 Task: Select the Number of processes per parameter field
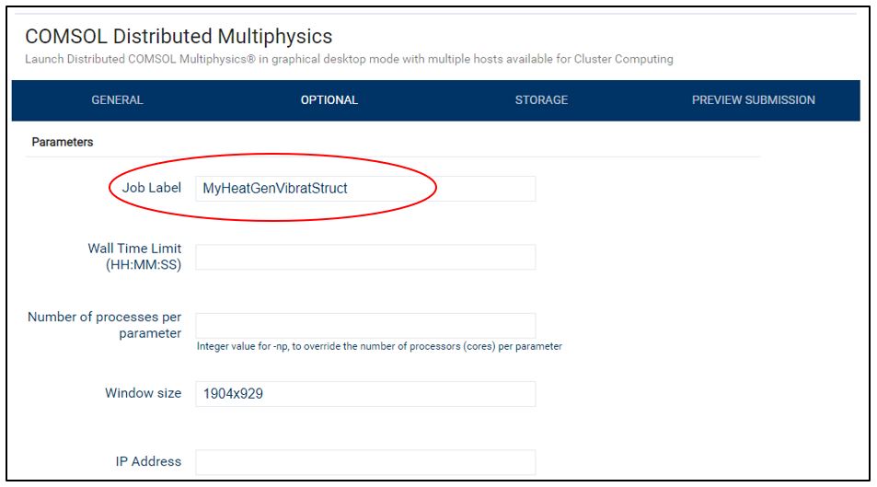click(x=365, y=325)
